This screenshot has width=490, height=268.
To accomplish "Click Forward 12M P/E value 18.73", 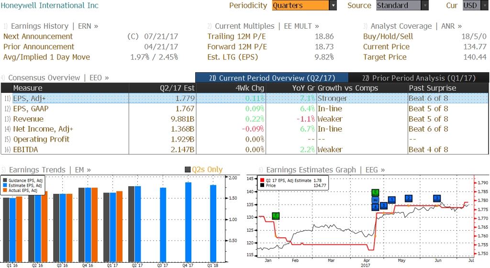I will click(x=324, y=47).
